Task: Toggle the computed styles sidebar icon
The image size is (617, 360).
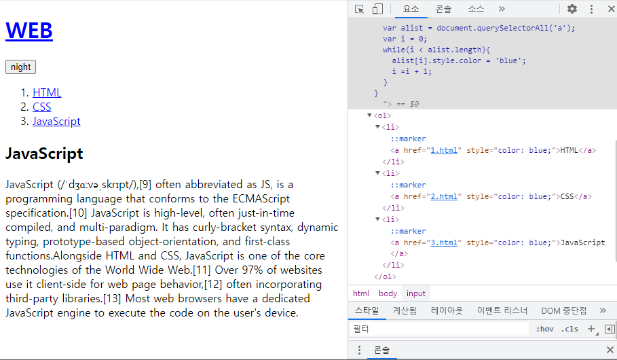Action: pos(610,329)
